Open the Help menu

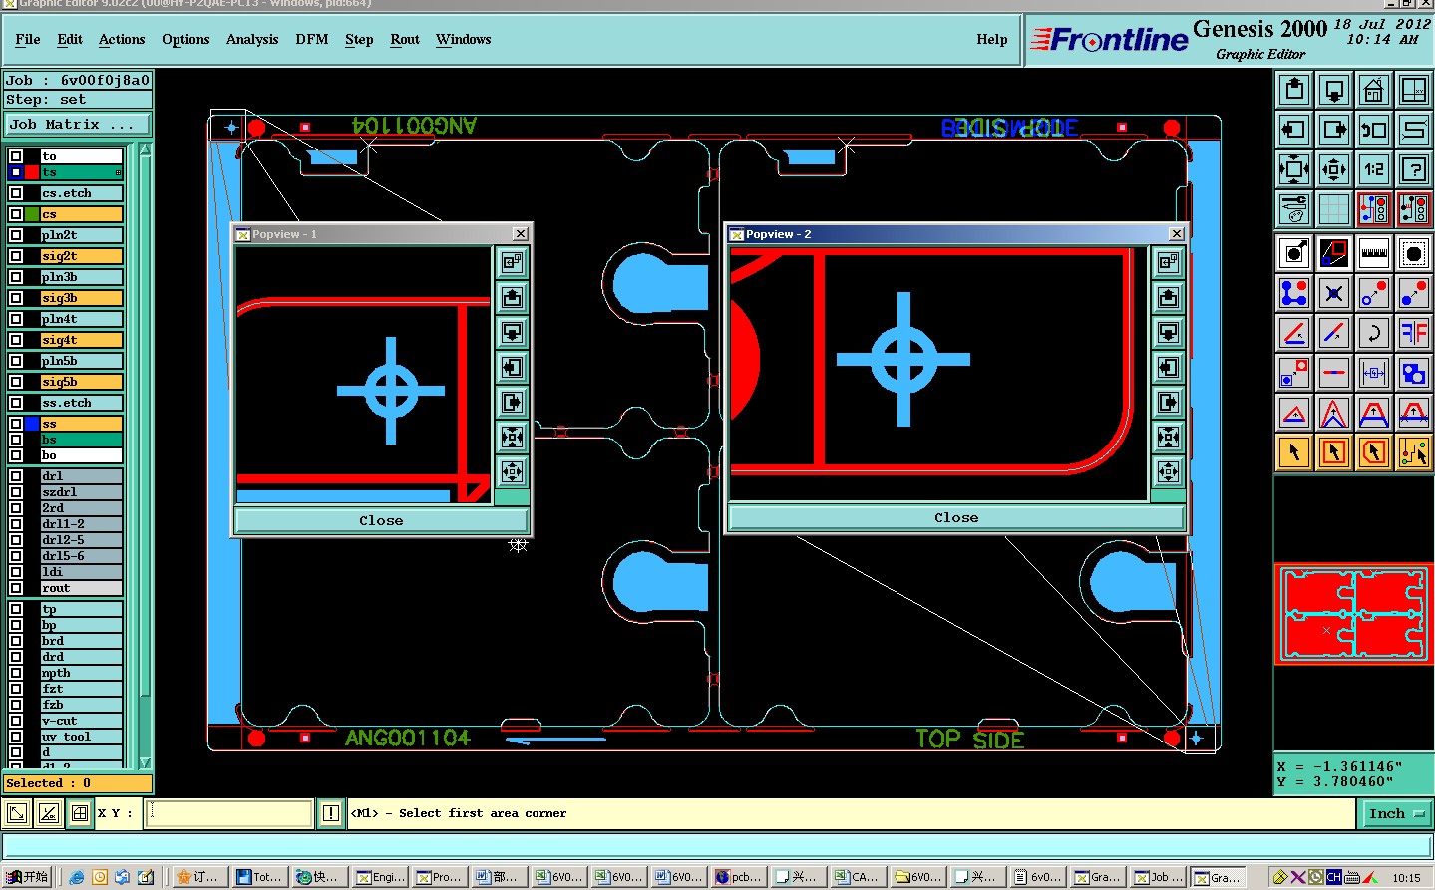point(992,39)
